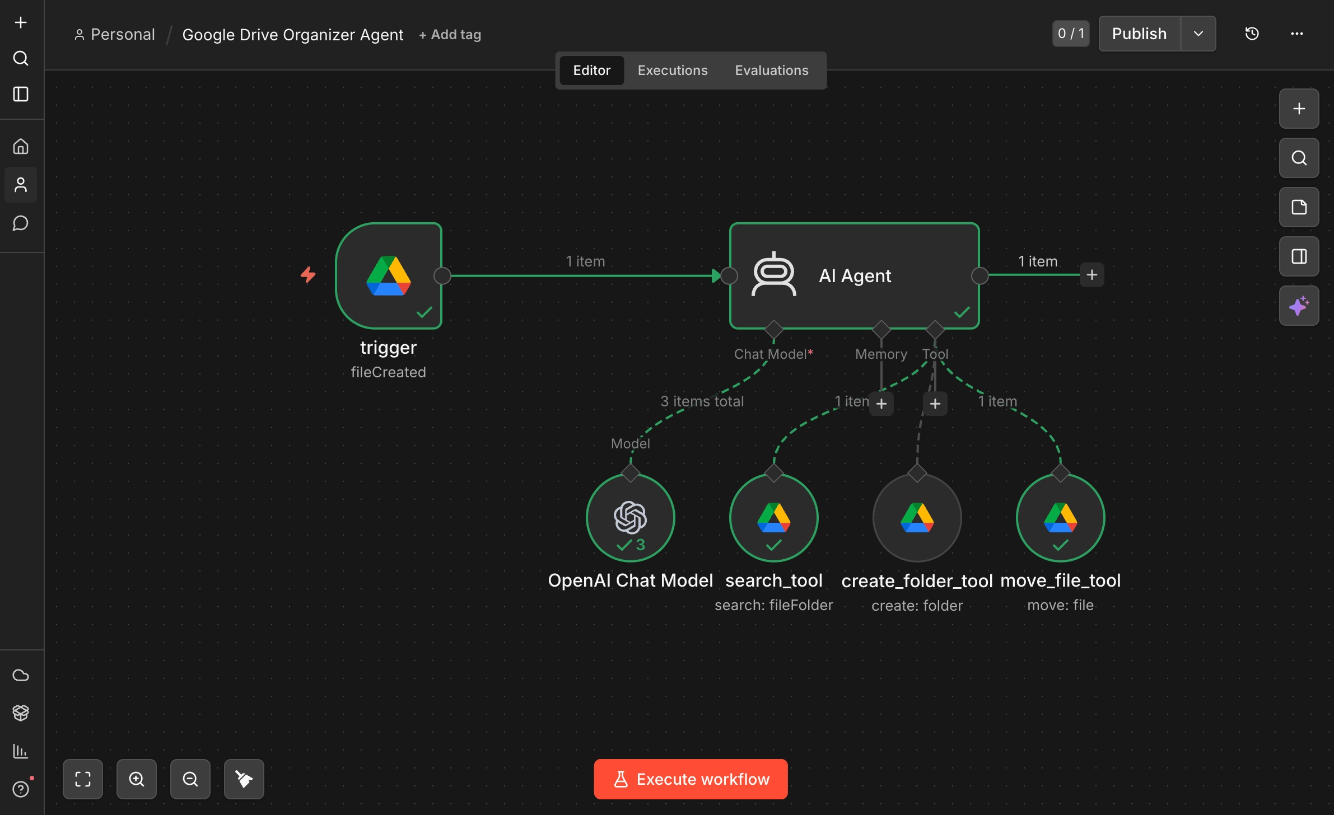Fit workflow to view
Screen dimensions: 1334x815
tap(83, 779)
